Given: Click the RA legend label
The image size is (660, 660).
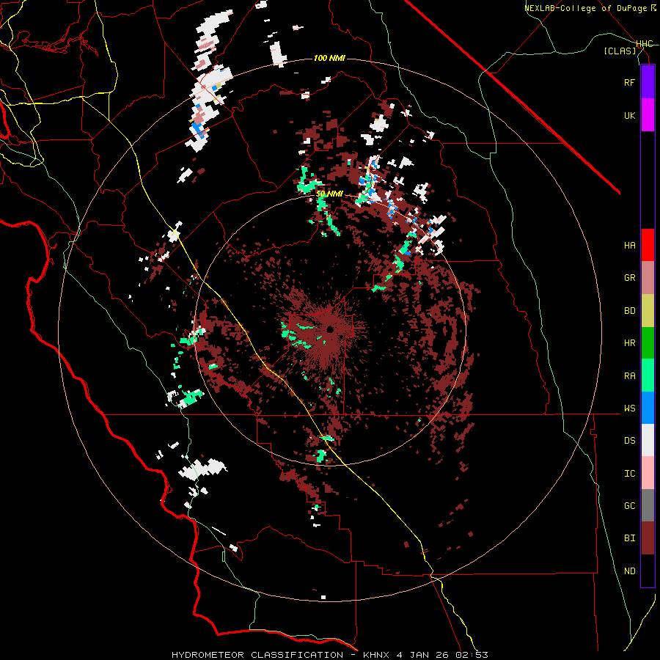Looking at the screenshot, I should click(629, 376).
